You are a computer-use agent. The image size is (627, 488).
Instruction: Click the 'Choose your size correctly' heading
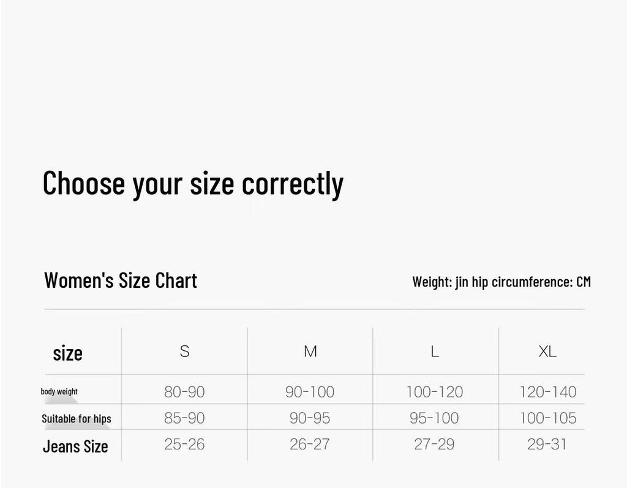click(193, 184)
